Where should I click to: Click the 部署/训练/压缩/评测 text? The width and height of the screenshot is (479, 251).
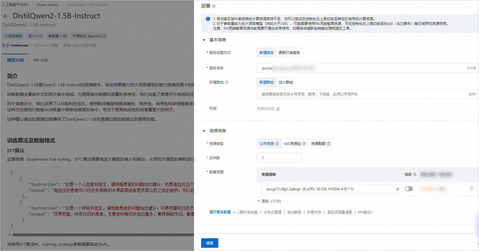pyautogui.click(x=80, y=46)
